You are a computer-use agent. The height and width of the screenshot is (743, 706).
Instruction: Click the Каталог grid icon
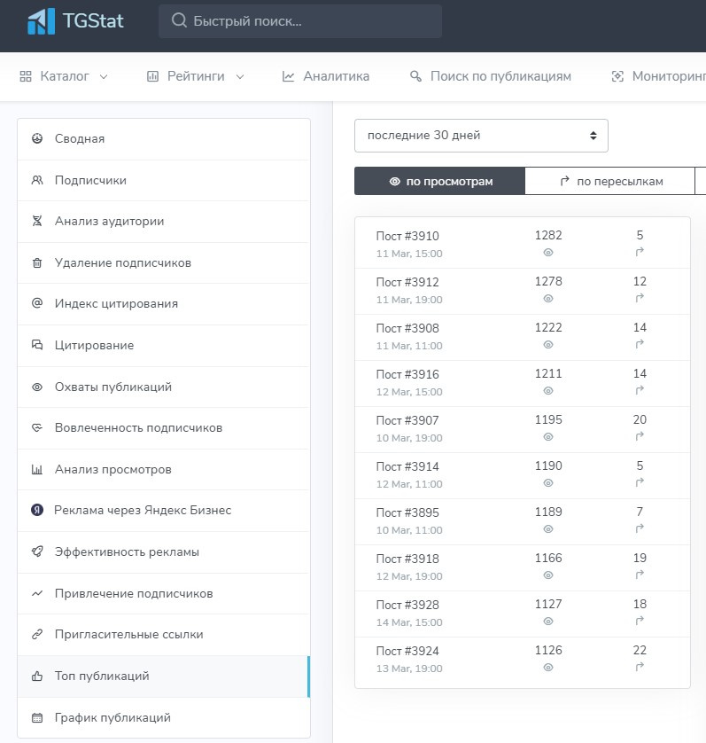[x=26, y=76]
